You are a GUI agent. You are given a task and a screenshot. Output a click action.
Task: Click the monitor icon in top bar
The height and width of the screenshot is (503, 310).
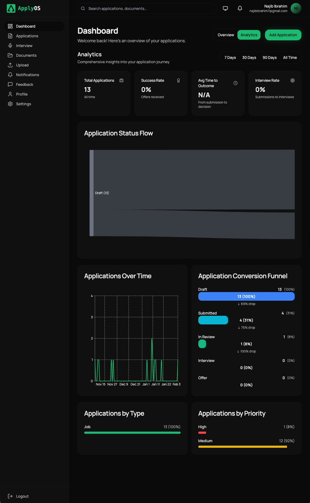[x=225, y=8]
